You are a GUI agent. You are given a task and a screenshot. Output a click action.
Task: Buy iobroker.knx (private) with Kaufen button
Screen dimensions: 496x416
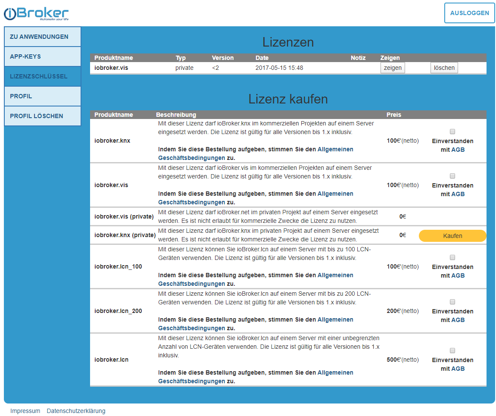(452, 236)
